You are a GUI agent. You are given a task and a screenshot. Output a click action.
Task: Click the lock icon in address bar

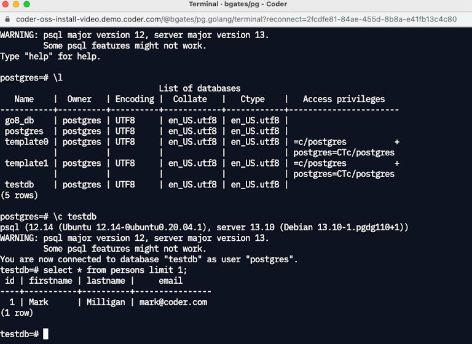pos(7,19)
